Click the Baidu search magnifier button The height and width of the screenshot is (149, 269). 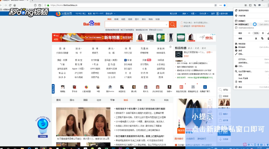pos(173,24)
